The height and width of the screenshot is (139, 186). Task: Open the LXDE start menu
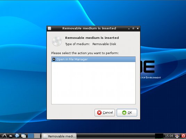coord(4,136)
